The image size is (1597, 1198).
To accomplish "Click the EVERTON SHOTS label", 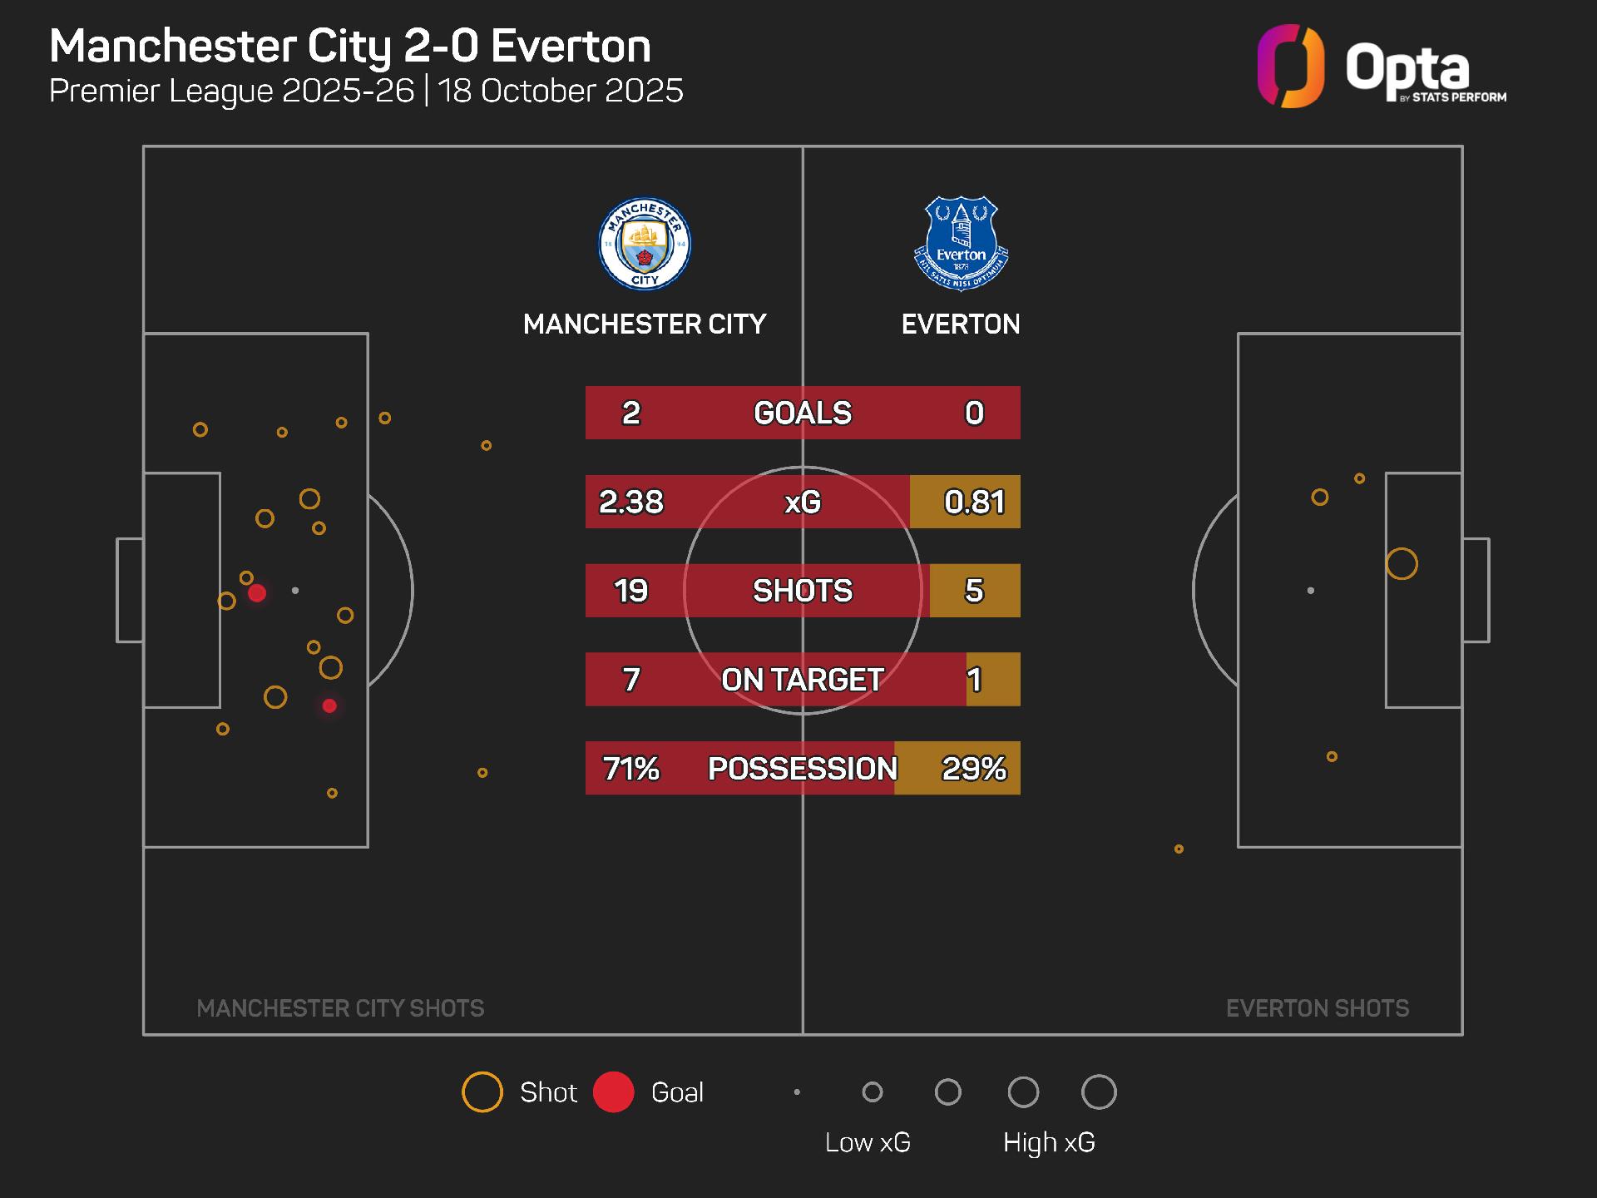I will (1318, 1008).
